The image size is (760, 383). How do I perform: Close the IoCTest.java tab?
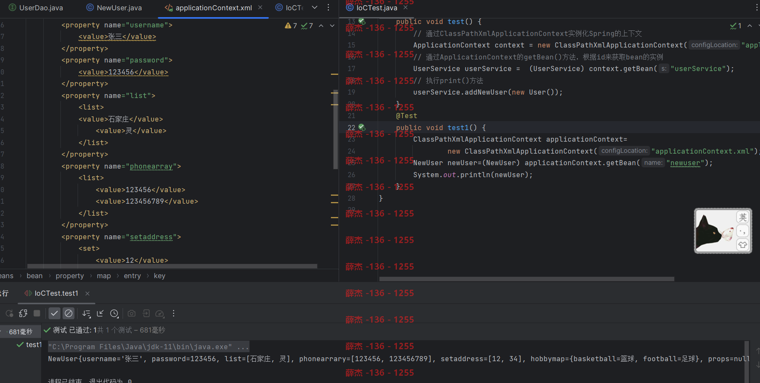tap(406, 8)
